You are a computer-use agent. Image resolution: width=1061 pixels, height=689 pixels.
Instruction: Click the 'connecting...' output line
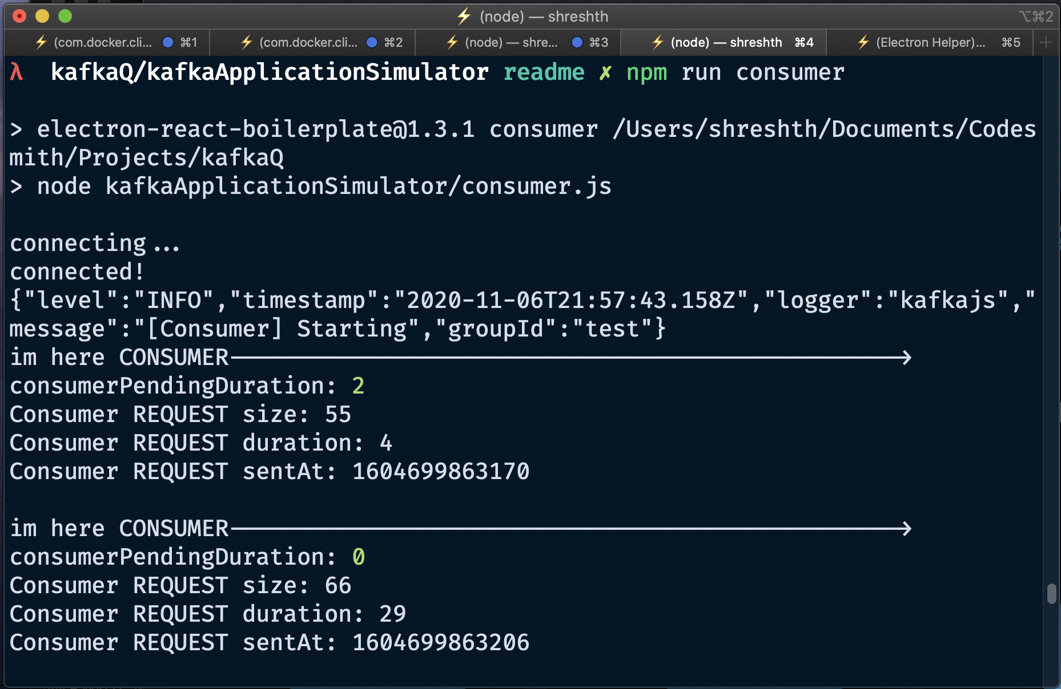click(x=95, y=244)
